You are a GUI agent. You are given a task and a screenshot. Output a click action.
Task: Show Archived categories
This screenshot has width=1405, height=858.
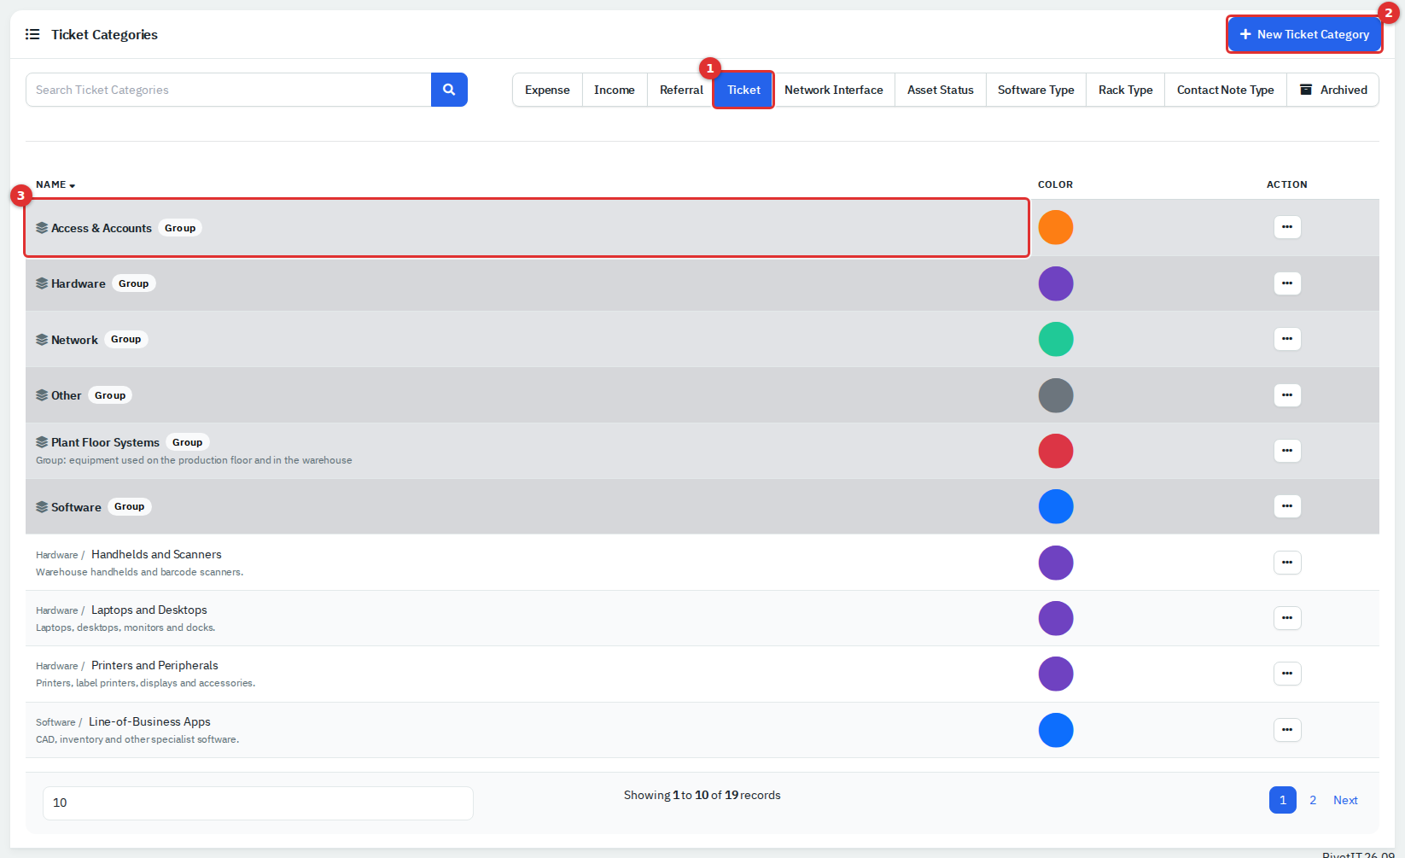click(x=1333, y=90)
